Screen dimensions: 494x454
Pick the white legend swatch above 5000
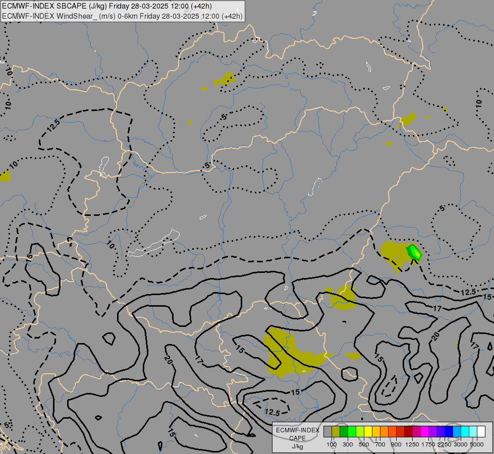[481, 432]
